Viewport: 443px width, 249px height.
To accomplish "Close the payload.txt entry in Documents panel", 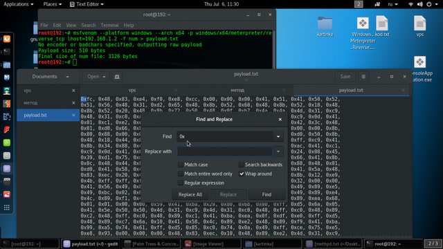I will 73,116.
